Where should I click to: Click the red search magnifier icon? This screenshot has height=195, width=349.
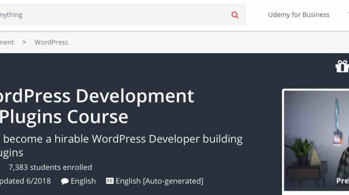pyautogui.click(x=235, y=15)
